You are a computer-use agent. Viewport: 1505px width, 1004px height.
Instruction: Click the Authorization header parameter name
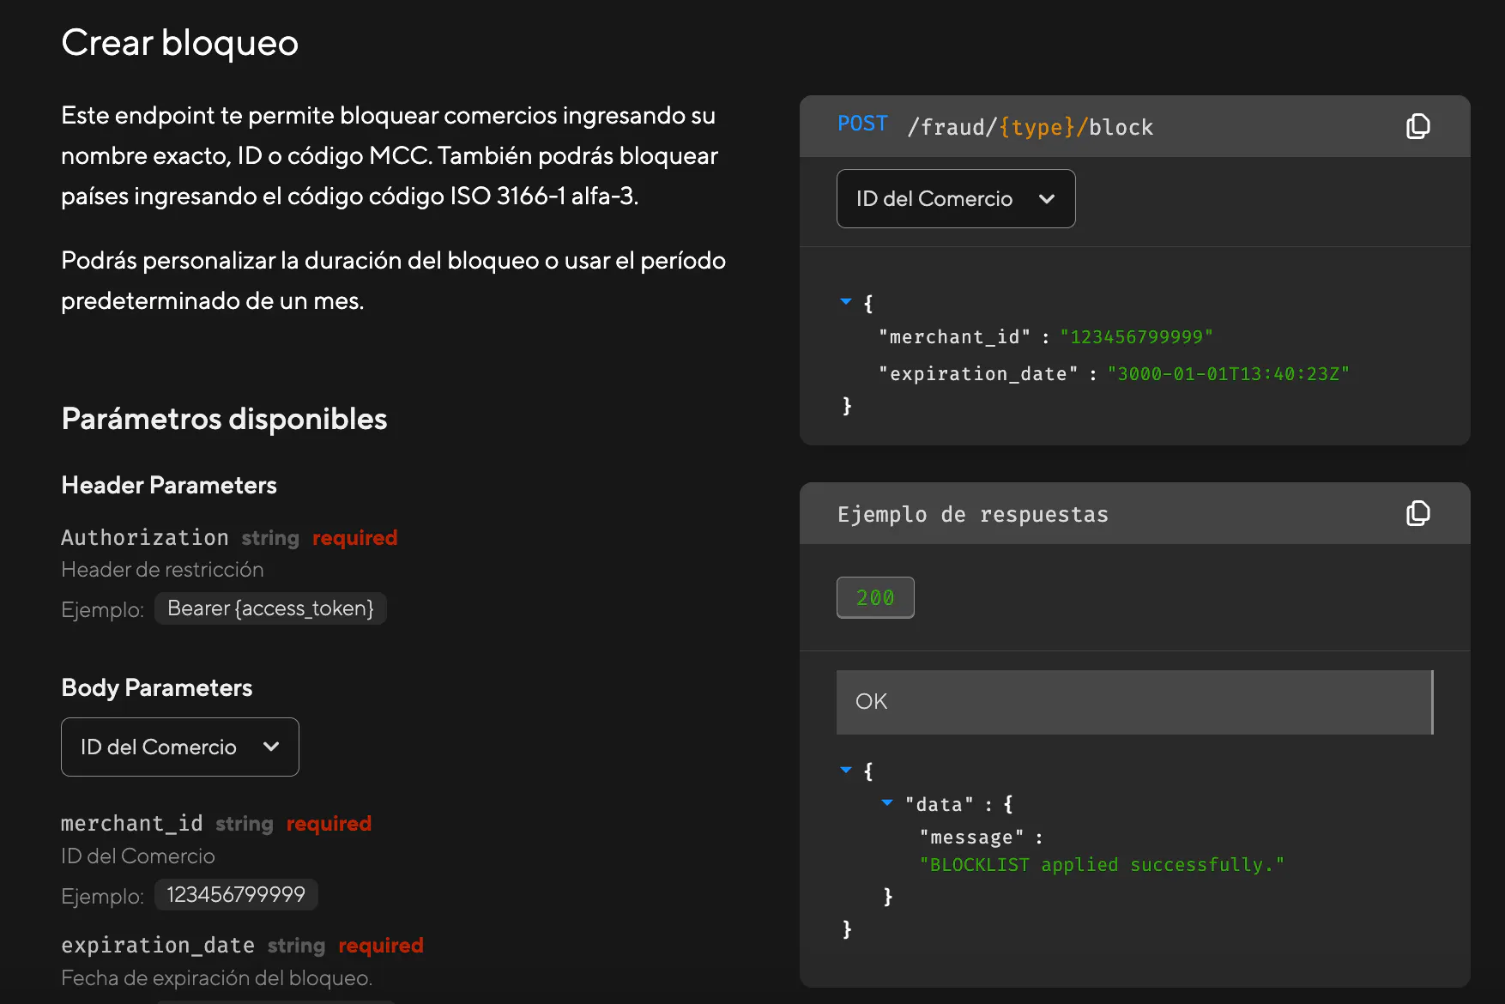[x=145, y=538]
